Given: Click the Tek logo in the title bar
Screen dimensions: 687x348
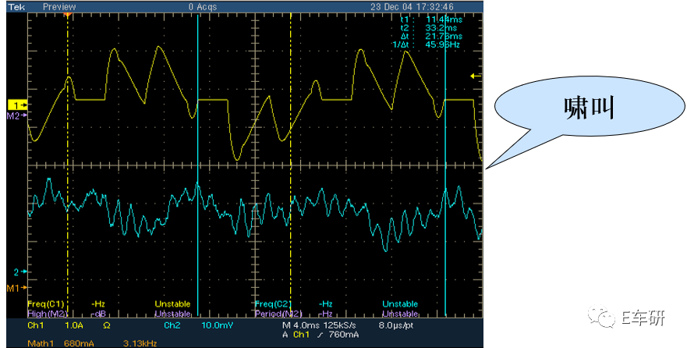Looking at the screenshot, I should 16,7.
